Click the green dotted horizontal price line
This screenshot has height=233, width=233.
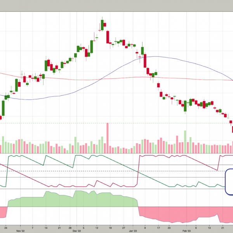coord(116,123)
